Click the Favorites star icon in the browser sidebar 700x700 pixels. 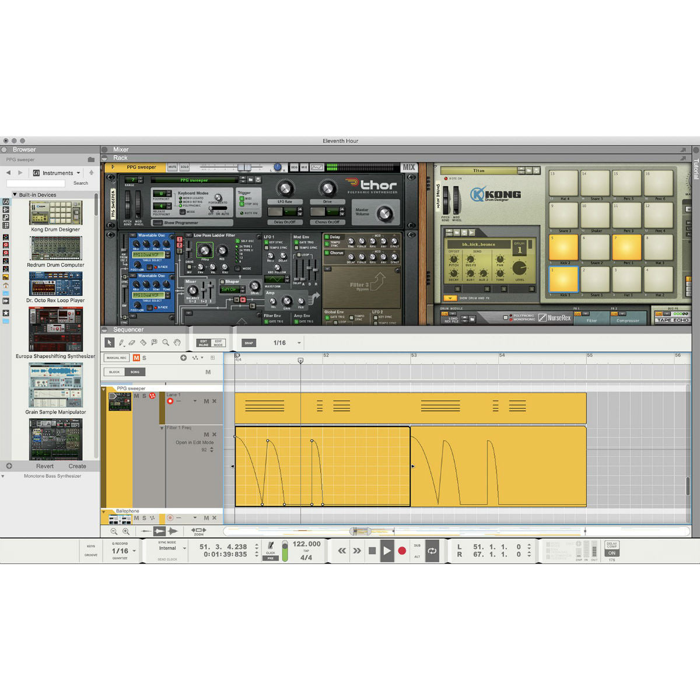coord(7,313)
